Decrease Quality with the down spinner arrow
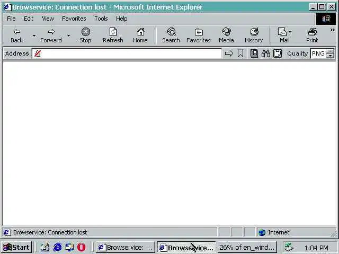This screenshot has height=254, width=339. tap(330, 56)
